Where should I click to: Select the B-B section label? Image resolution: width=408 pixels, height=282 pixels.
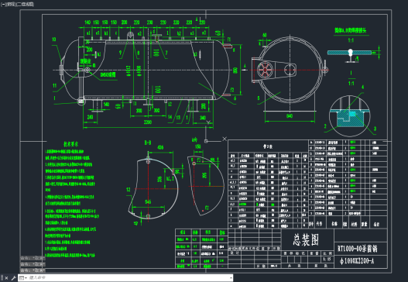click(x=148, y=143)
